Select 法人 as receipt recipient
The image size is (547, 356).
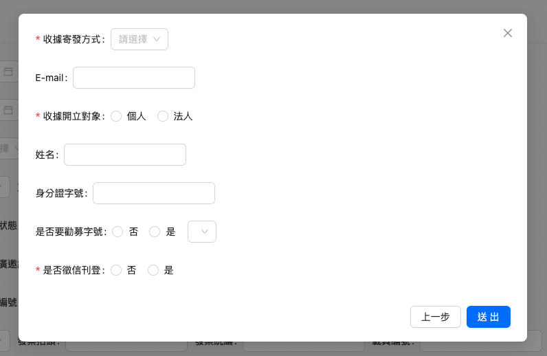(163, 116)
